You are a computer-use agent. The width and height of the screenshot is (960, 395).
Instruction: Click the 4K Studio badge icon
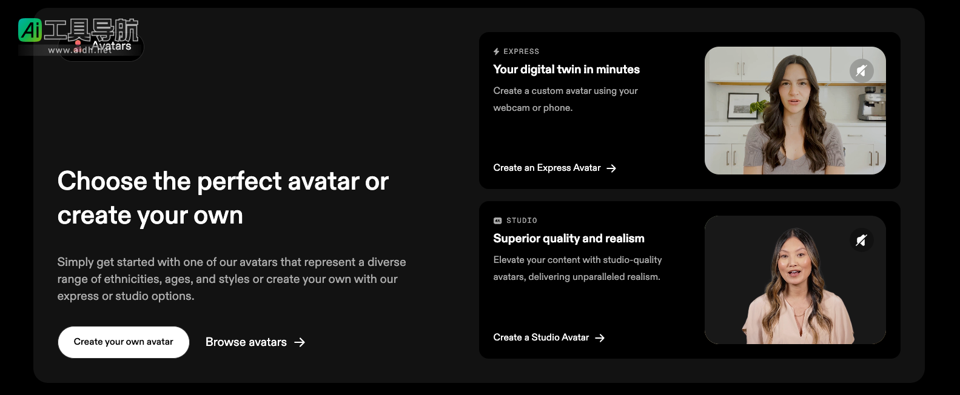pyautogui.click(x=497, y=221)
